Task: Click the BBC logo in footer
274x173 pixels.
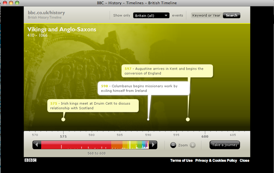Action: point(30,160)
